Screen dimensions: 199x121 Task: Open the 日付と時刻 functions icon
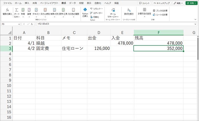pyautogui.click(x=45, y=10)
